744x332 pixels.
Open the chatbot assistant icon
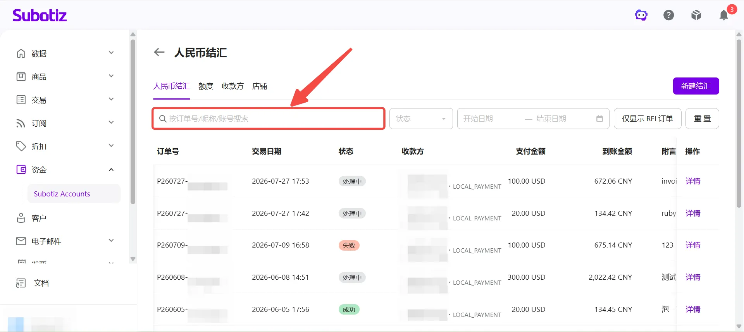click(641, 15)
